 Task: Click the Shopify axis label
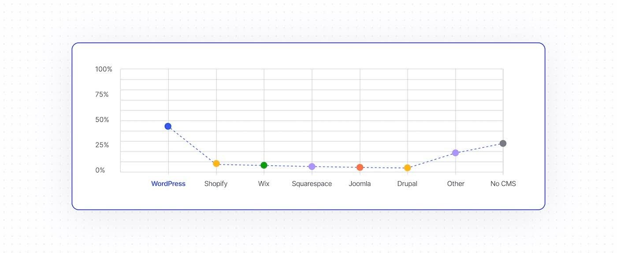point(216,184)
